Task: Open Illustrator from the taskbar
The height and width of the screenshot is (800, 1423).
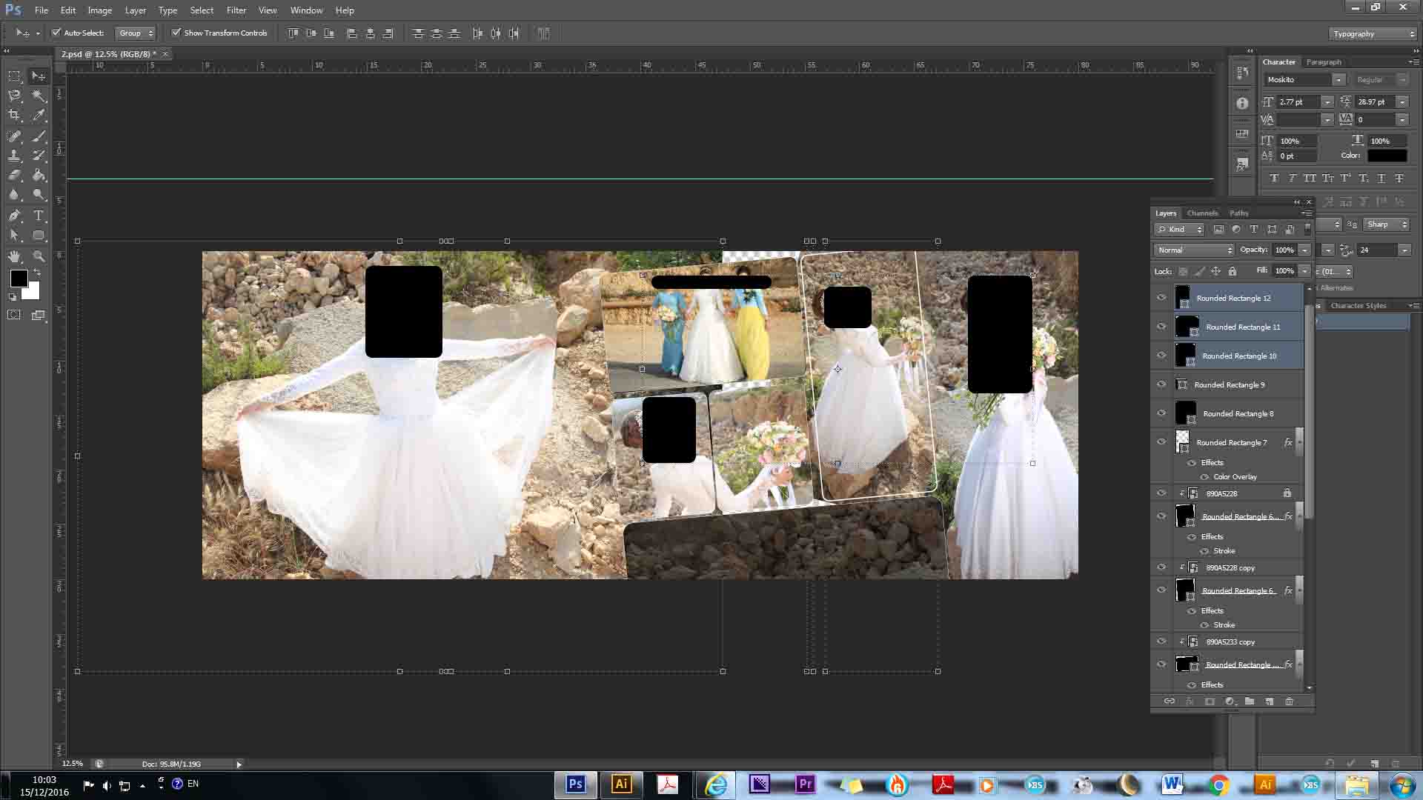Action: tap(621, 784)
